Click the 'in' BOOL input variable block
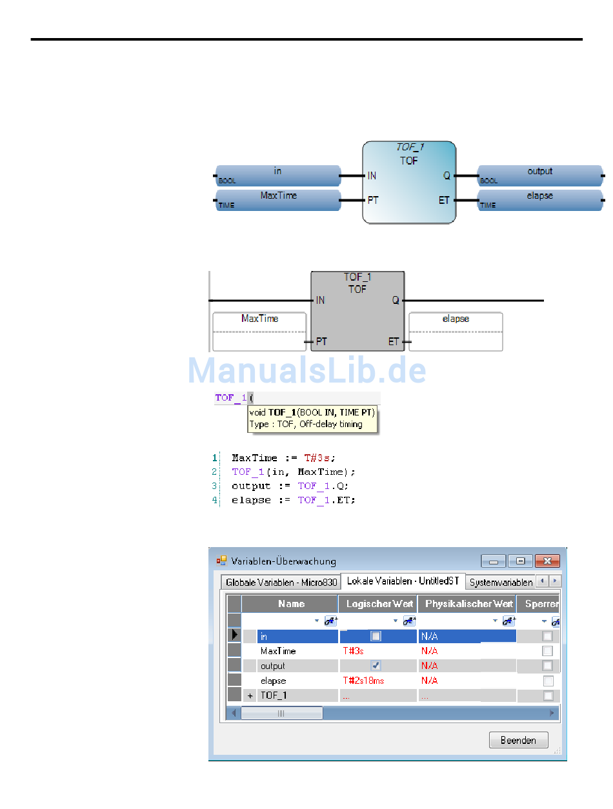This screenshot has height=809, width=613. pos(277,175)
